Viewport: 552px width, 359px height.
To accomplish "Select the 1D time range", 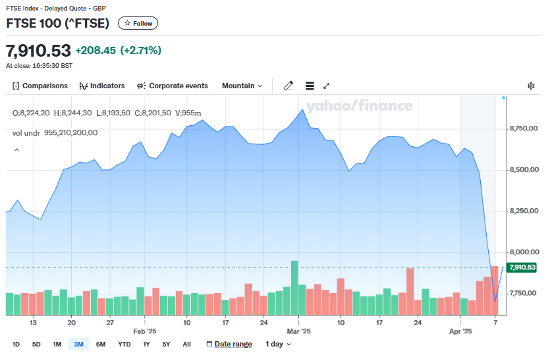I will coord(16,344).
